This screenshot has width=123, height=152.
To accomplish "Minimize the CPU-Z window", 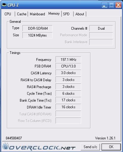I will (104, 5).
